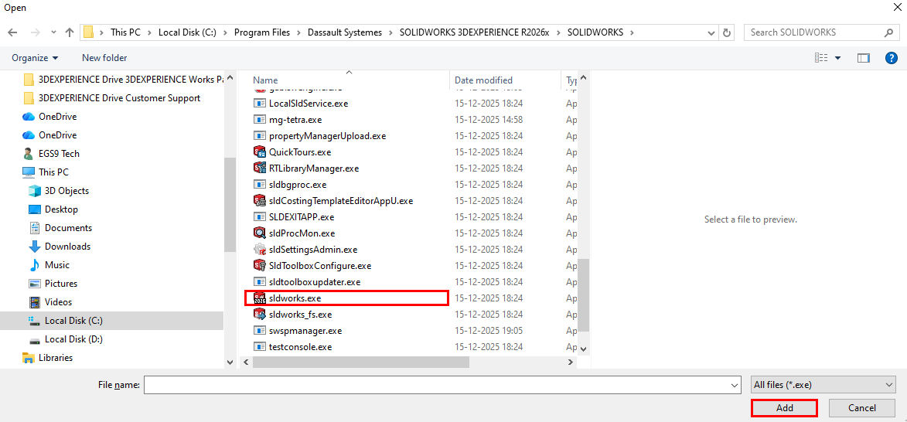Navigate to SOLIDWORKS 3DEXPERIENCE R2026x breadcrumb

(x=474, y=32)
